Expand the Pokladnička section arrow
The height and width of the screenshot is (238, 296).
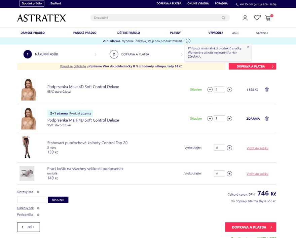pyautogui.click(x=38, y=214)
